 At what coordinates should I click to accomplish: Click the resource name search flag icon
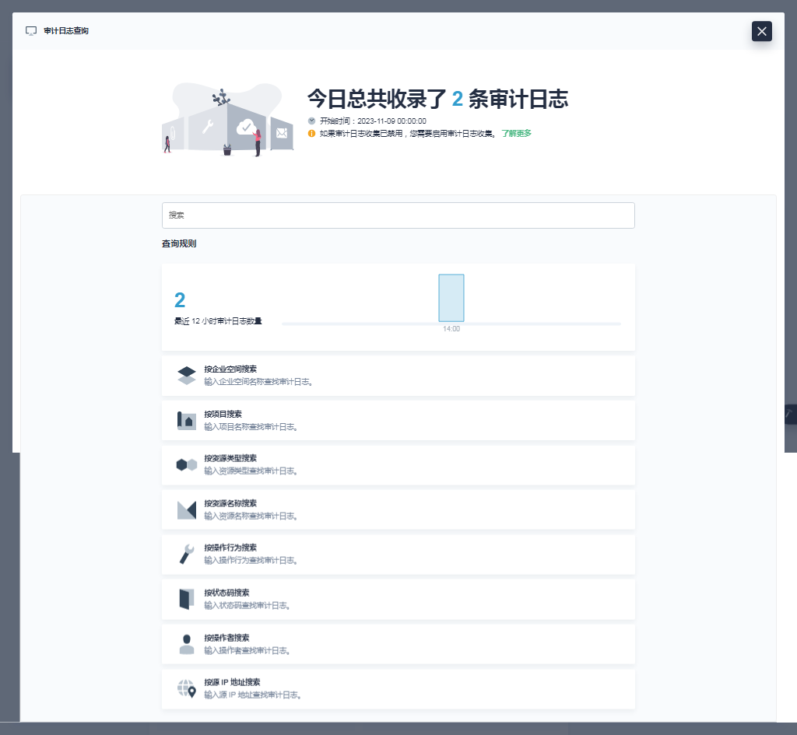pos(187,510)
